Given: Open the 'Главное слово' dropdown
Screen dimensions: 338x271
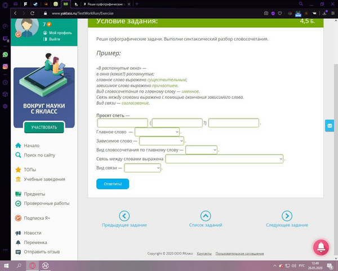Looking at the screenshot, I should coord(157,132).
